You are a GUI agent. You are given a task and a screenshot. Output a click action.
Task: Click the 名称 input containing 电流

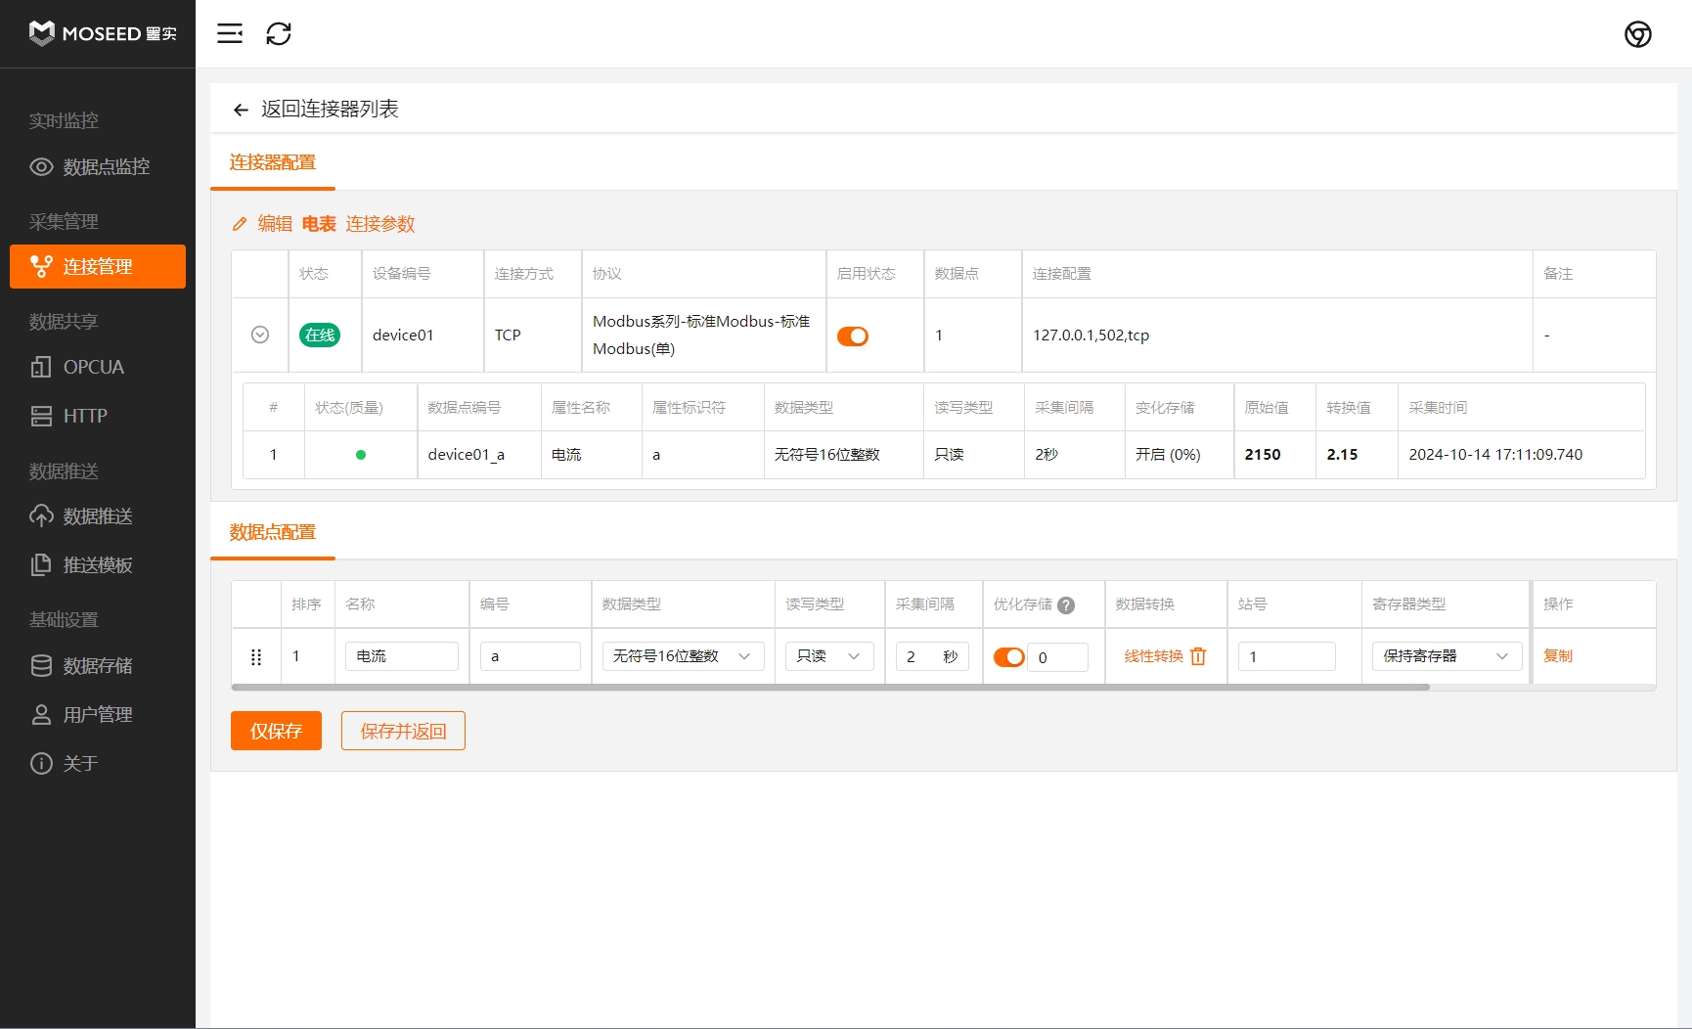[402, 656]
